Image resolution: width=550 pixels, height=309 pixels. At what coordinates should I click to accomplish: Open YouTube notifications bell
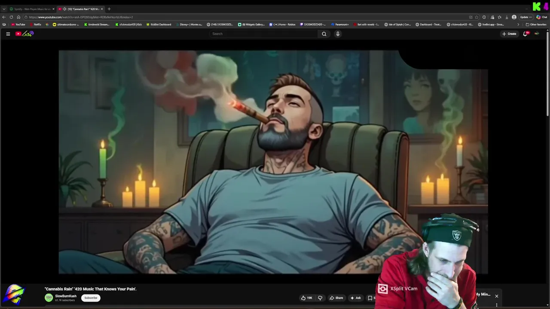[x=525, y=34]
